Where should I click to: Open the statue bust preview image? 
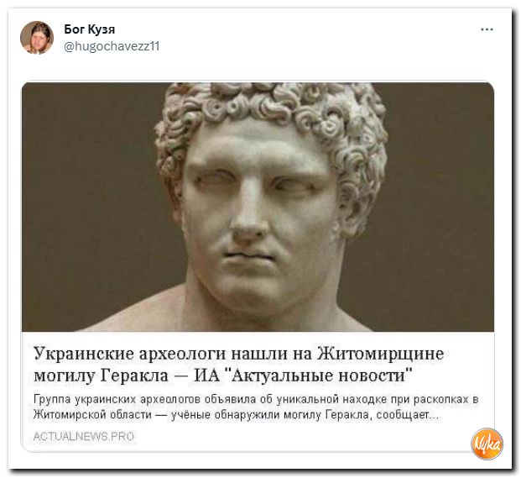(258, 207)
